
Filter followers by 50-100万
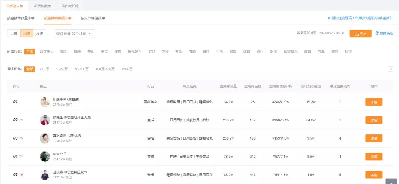click(x=82, y=69)
